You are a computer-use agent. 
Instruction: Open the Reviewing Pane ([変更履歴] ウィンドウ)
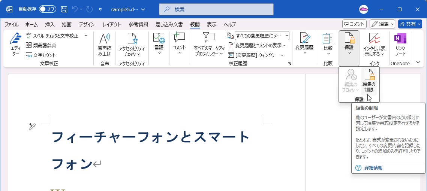251,55
